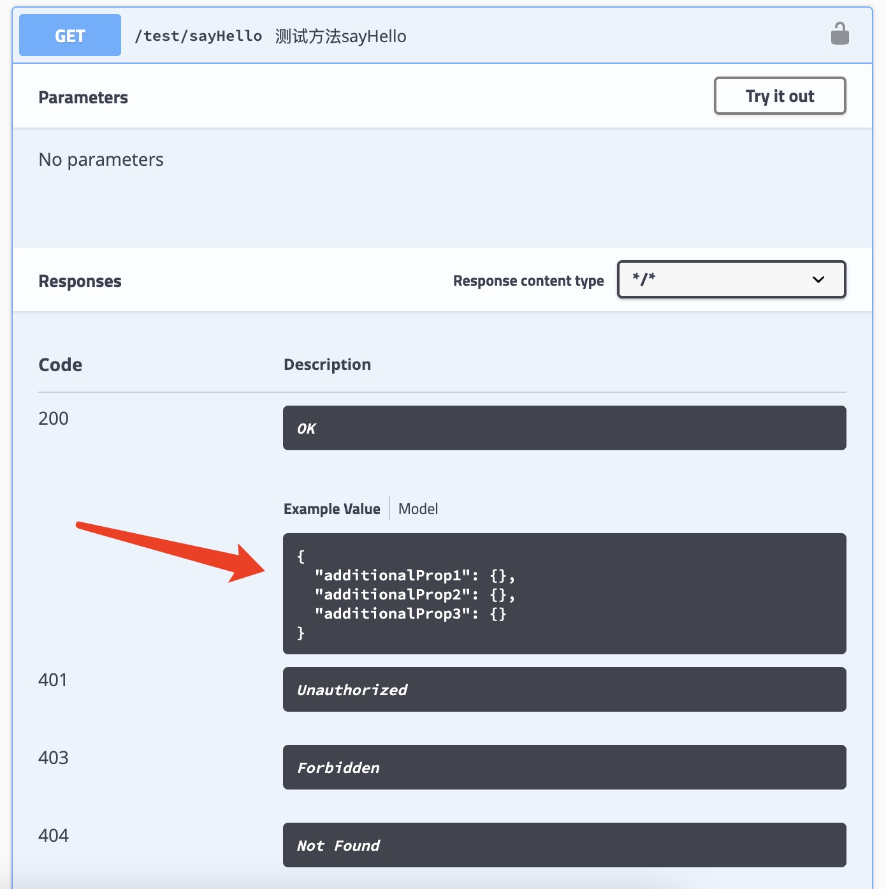Click the Forbidden description box
This screenshot has height=889, width=886.
[565, 767]
